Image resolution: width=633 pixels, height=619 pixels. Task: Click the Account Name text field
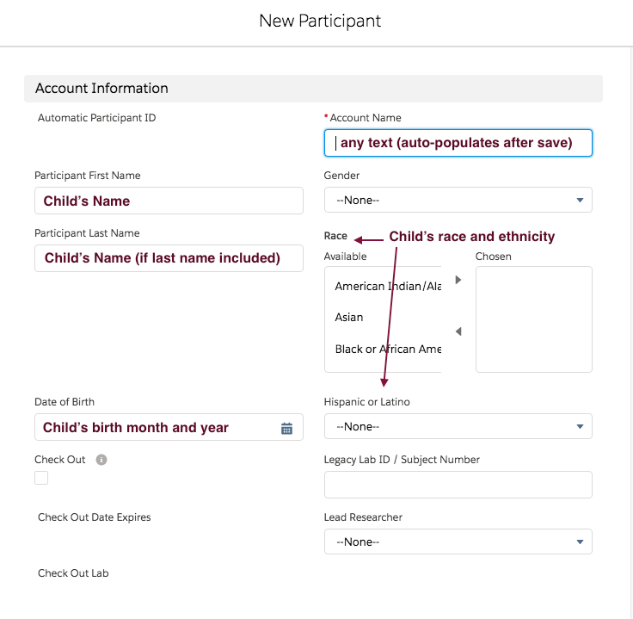pyautogui.click(x=458, y=143)
